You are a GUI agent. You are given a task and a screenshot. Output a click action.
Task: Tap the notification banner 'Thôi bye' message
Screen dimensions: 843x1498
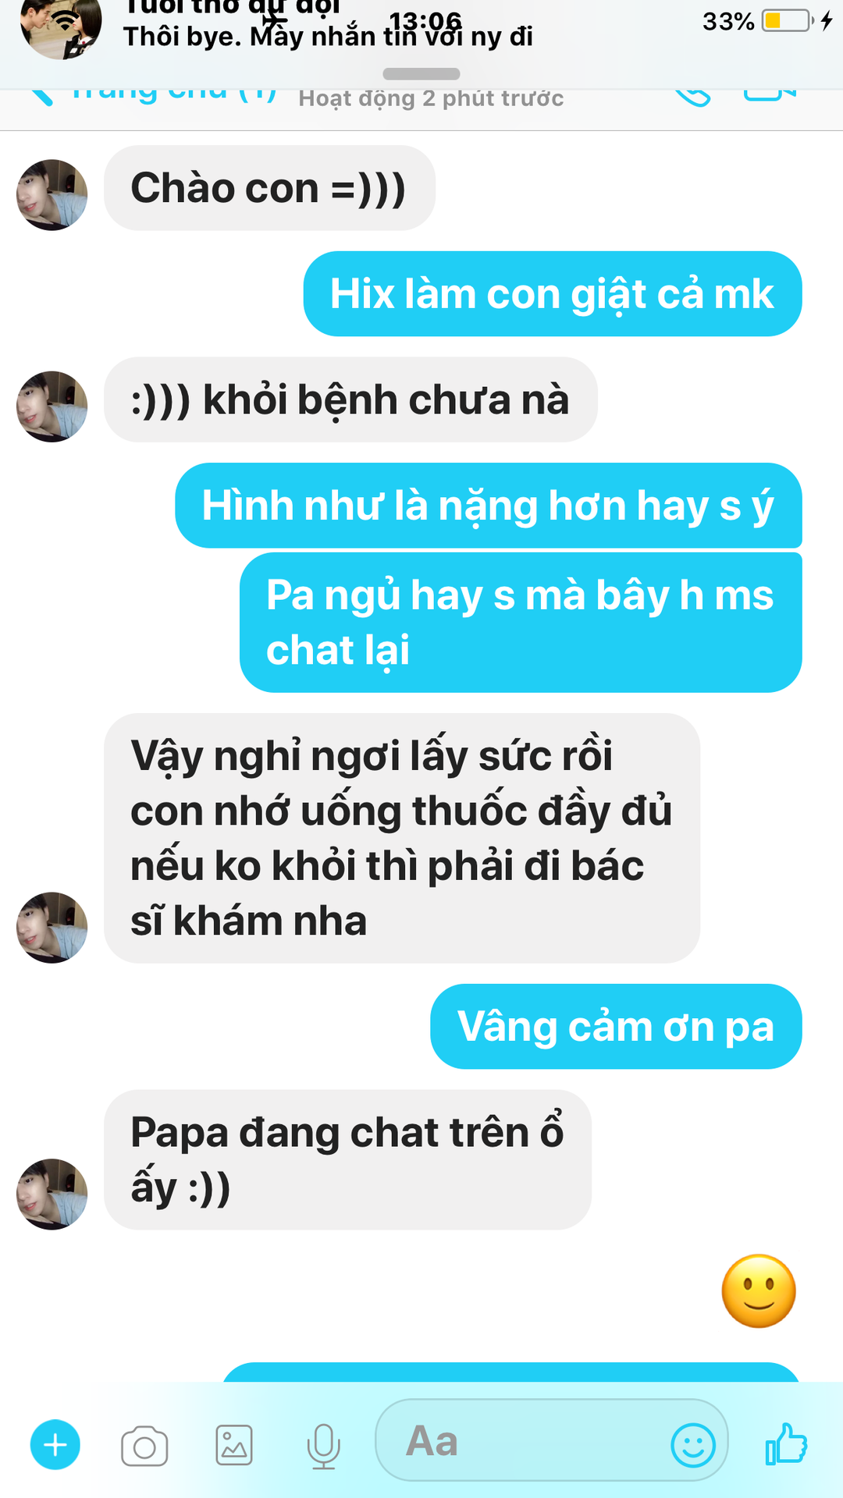(328, 36)
